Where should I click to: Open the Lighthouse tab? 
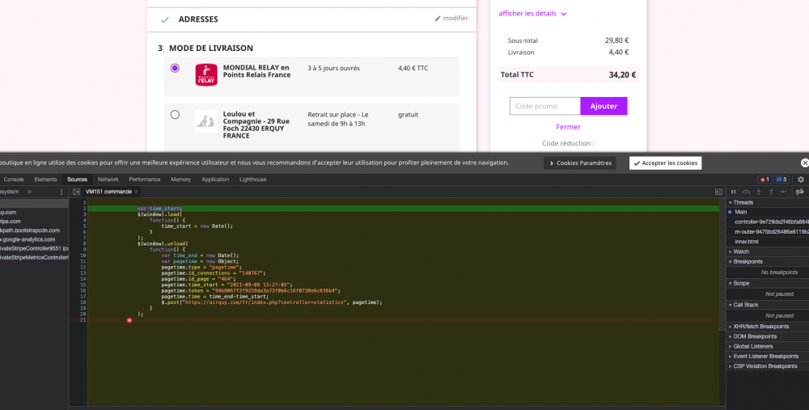(x=252, y=180)
